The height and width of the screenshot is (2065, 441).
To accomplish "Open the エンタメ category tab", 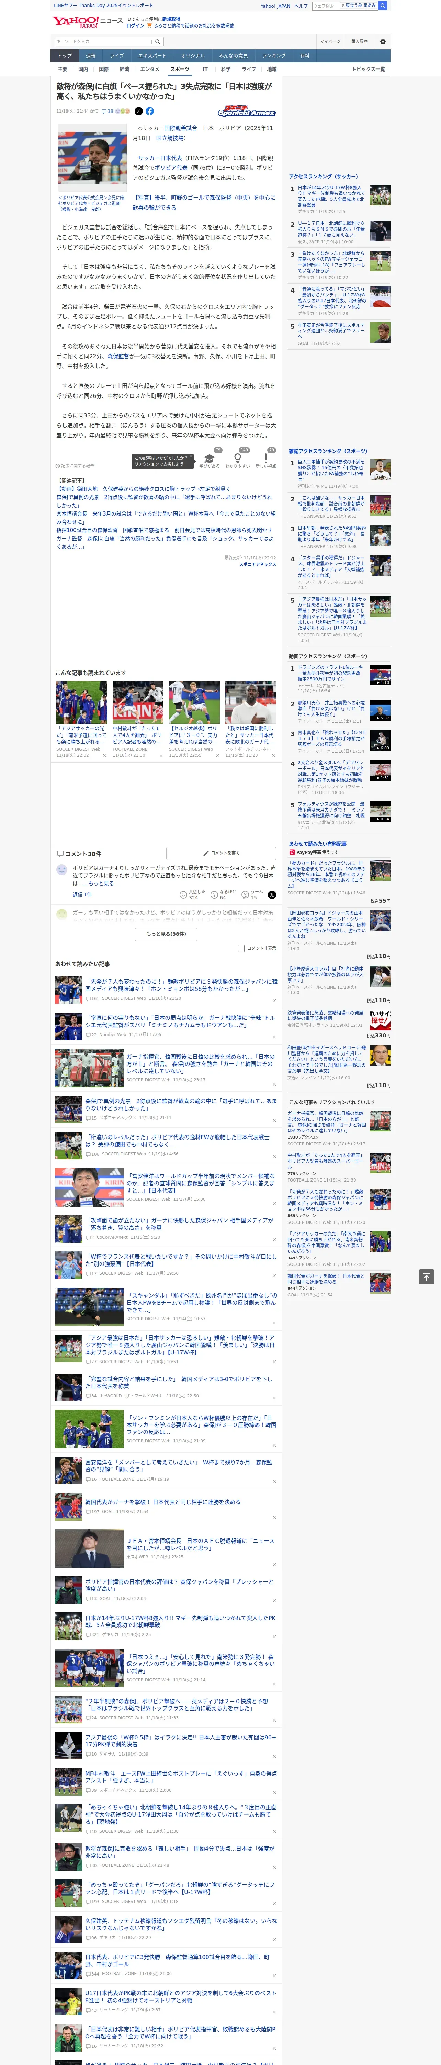I will (150, 69).
